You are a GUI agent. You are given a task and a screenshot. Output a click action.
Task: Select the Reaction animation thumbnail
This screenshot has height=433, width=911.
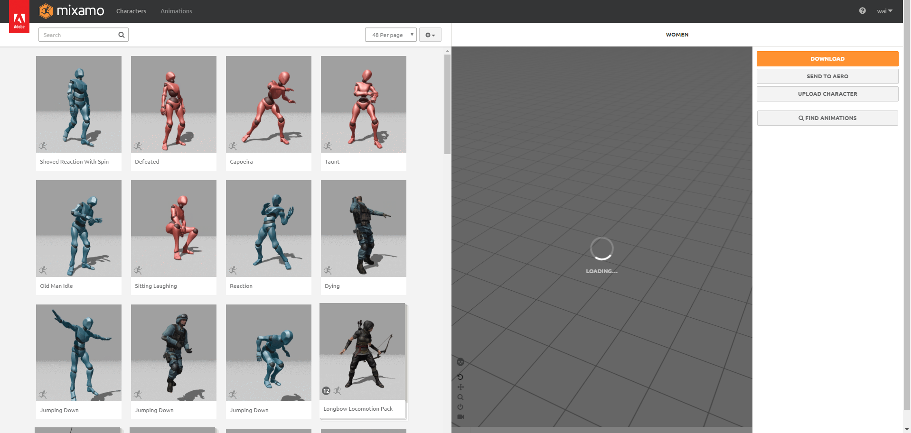click(x=269, y=229)
